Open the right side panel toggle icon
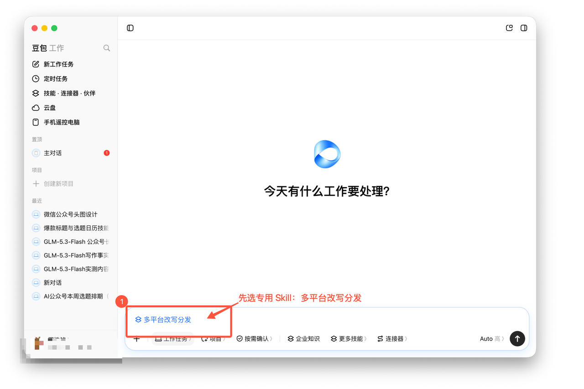584x389 pixels. pos(524,28)
